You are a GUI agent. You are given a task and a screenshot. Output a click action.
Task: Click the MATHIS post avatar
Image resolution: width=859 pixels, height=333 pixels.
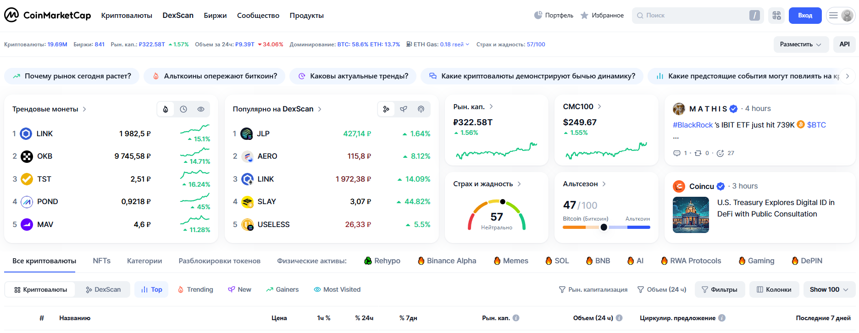(x=679, y=109)
